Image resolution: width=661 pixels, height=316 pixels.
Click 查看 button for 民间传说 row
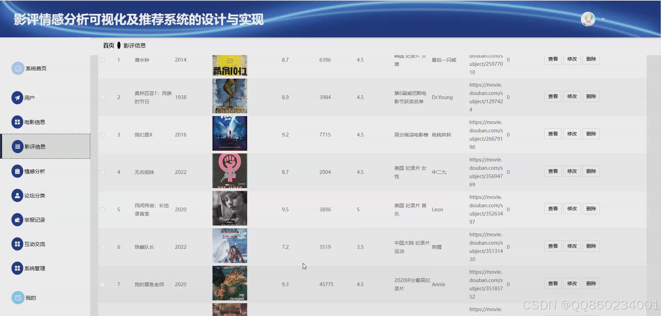[553, 209]
